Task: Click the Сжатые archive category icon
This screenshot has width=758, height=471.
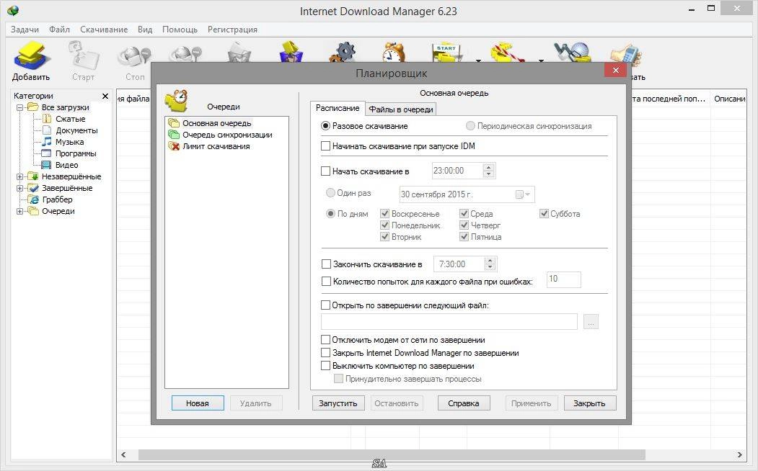Action: tap(47, 119)
